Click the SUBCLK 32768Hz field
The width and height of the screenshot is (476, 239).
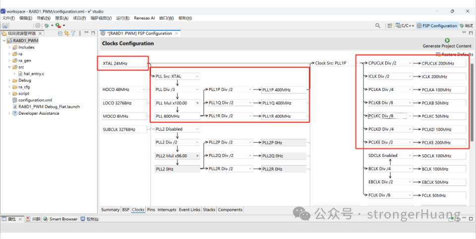pos(124,129)
